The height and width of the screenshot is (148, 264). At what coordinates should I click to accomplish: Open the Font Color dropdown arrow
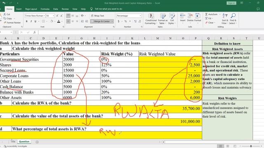[x=62, y=21]
